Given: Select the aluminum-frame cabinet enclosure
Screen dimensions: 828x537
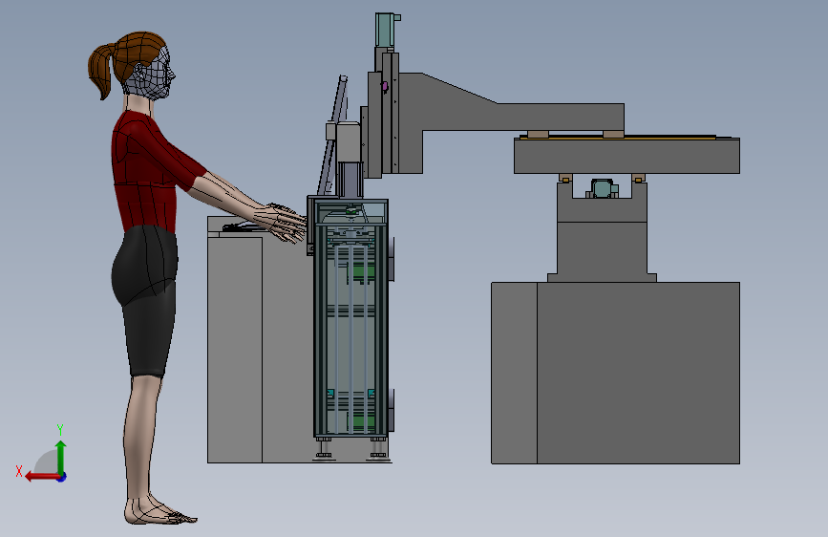Looking at the screenshot, I should (x=351, y=318).
